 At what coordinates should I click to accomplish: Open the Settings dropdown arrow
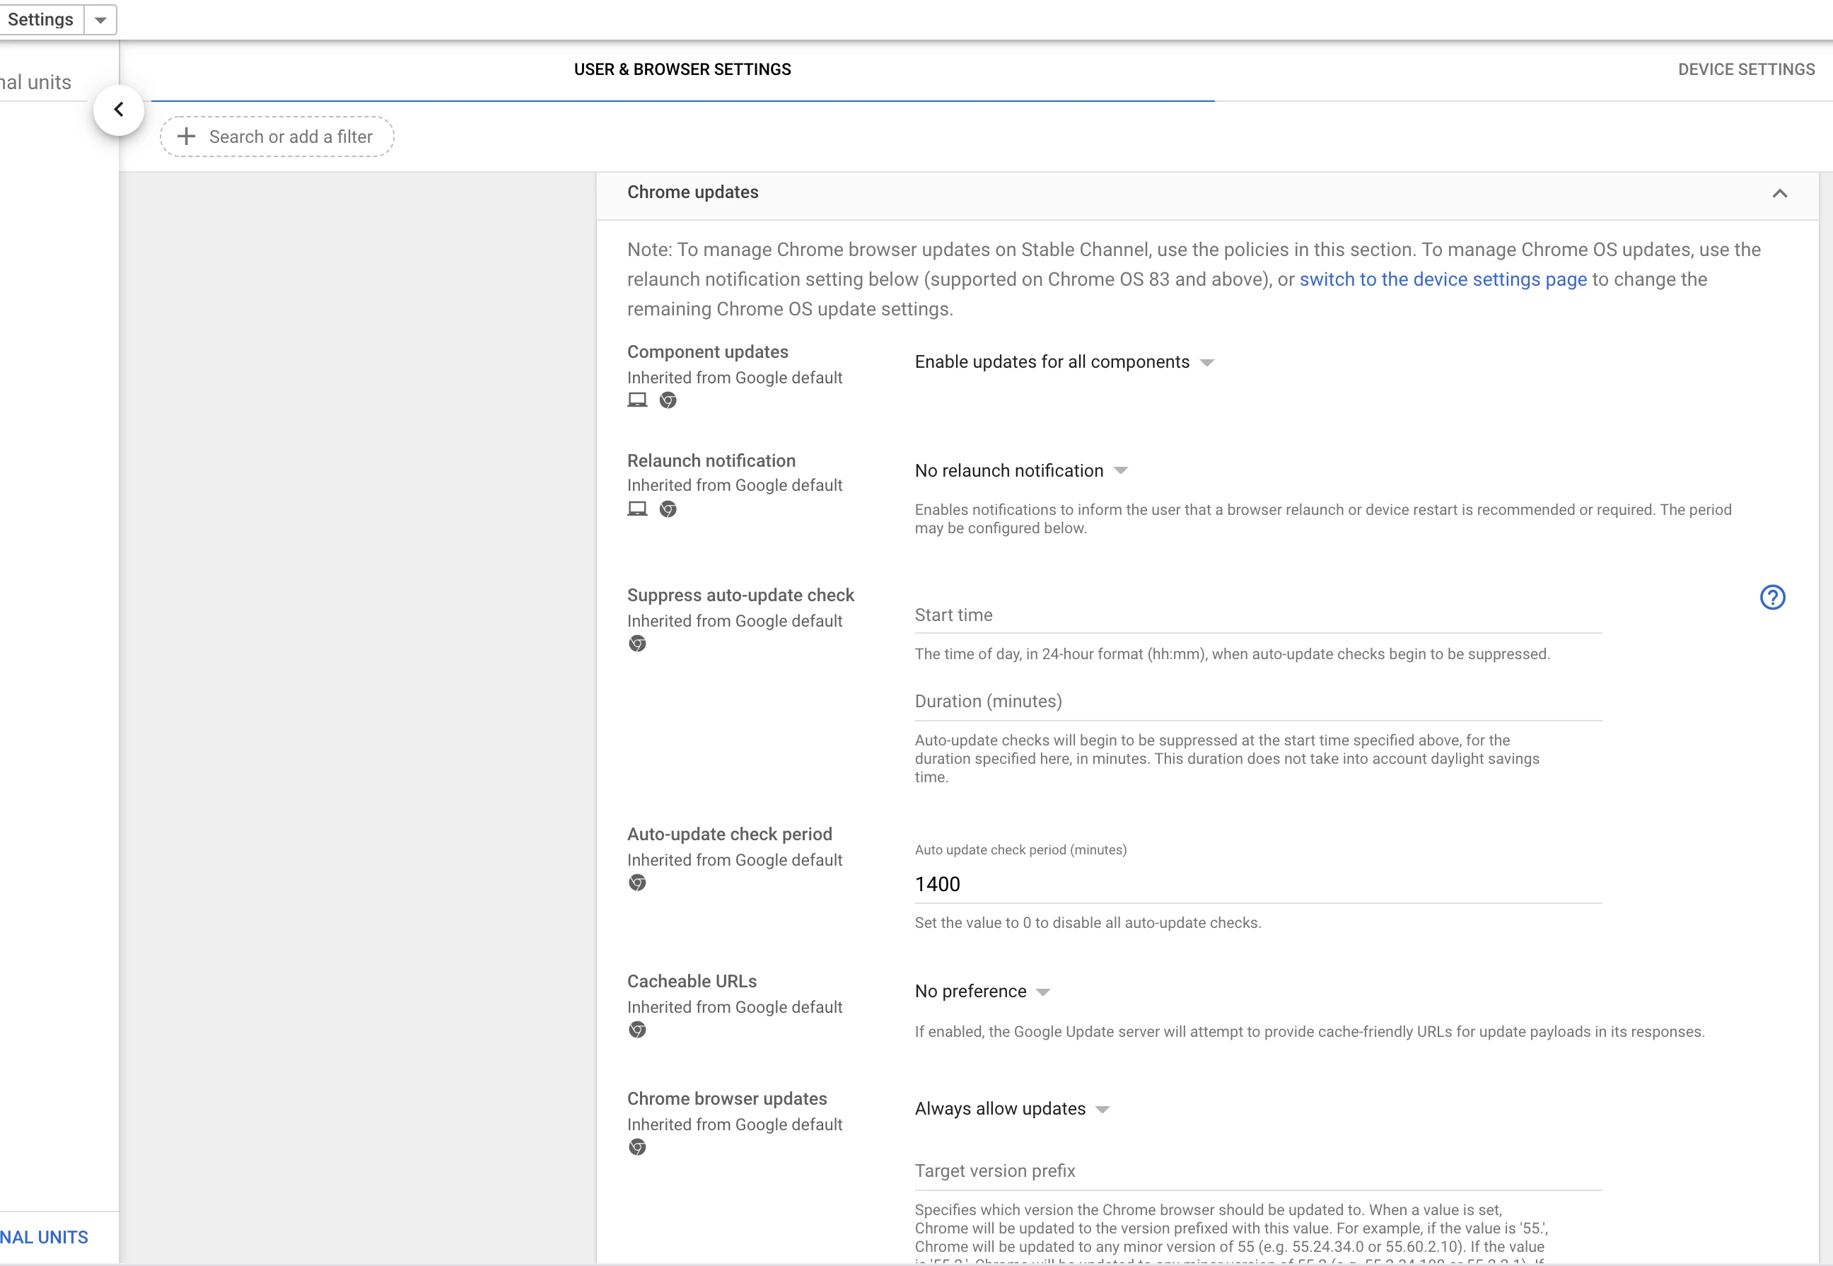coord(100,20)
